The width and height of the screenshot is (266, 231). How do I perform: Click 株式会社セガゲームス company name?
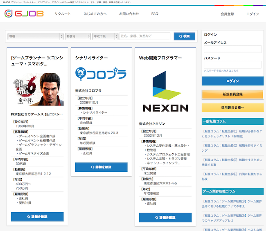click(37, 114)
